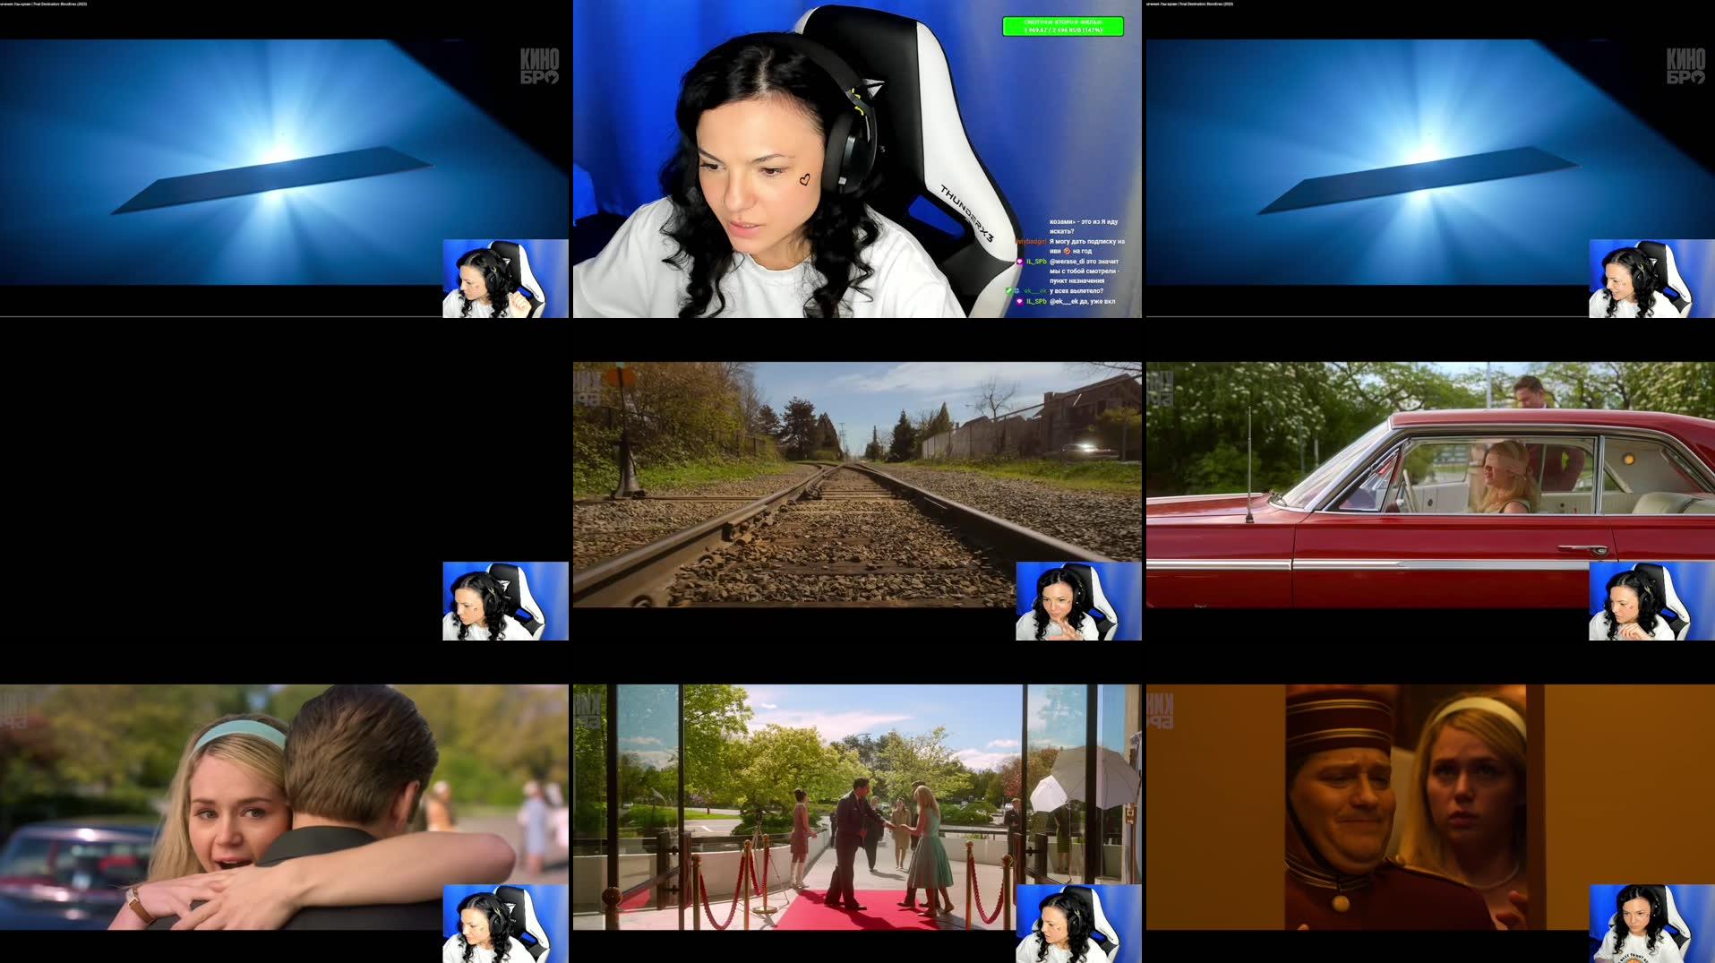Open the red carpet entrance video frame
This screenshot has width=1715, height=963.
coord(857,807)
